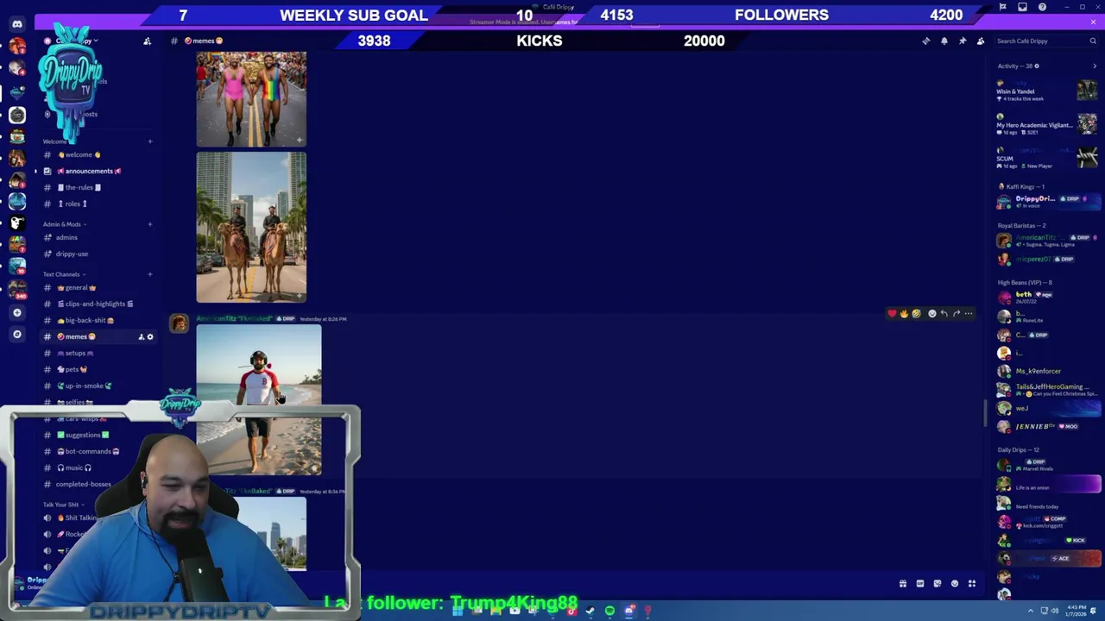Toggle the Member List icon
This screenshot has height=621, width=1105.
click(x=981, y=41)
